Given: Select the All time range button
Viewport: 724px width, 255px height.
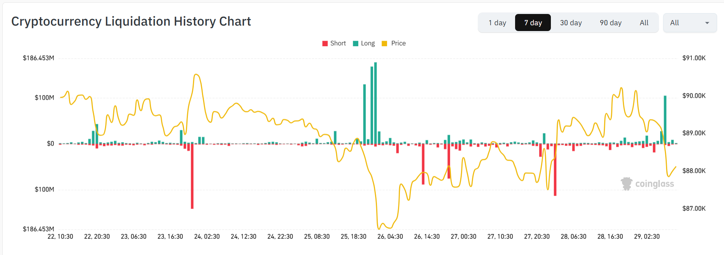Looking at the screenshot, I should tap(644, 23).
